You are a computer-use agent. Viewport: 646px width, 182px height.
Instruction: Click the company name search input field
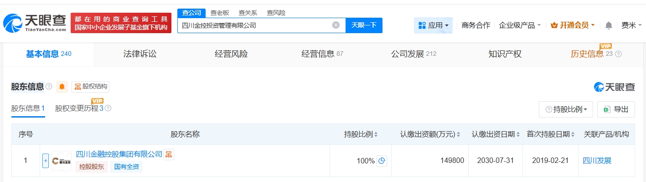coord(255,25)
